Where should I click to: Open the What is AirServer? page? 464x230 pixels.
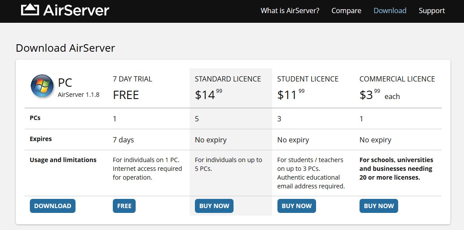click(x=290, y=11)
